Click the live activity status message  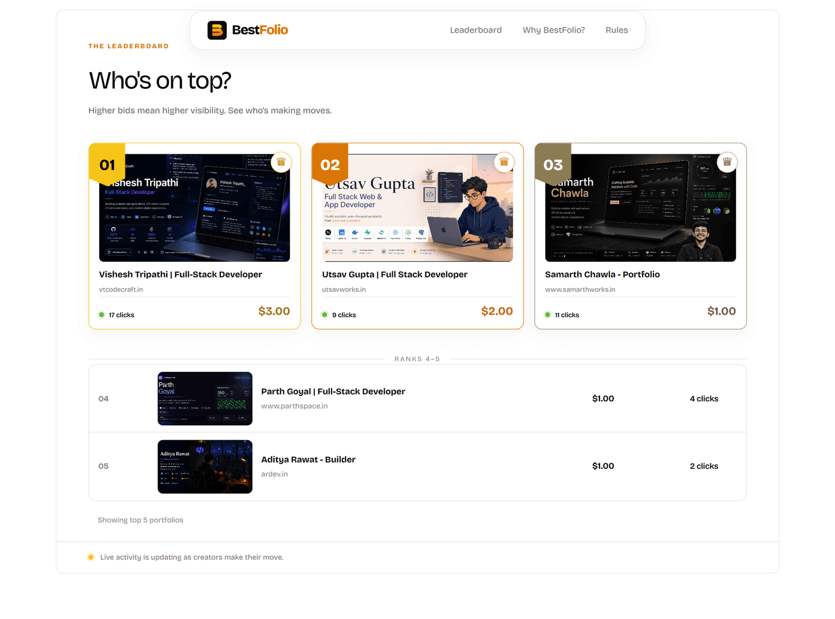point(192,557)
